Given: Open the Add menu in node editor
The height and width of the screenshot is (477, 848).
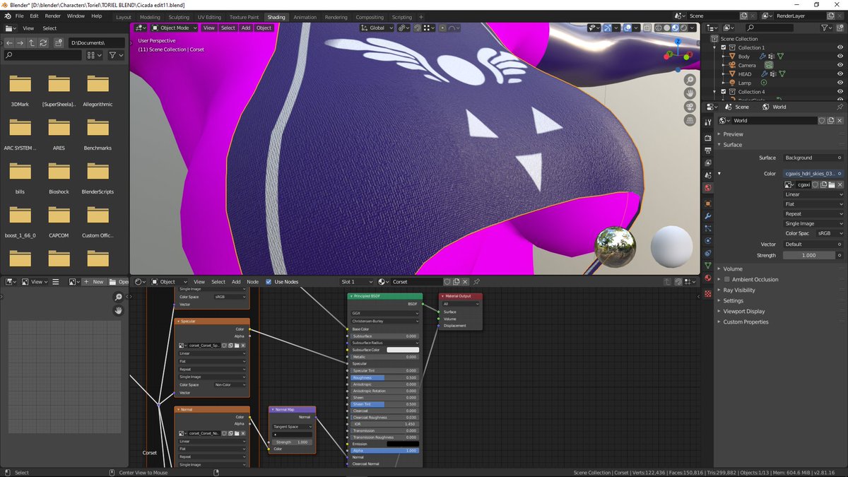Looking at the screenshot, I should pos(236,282).
